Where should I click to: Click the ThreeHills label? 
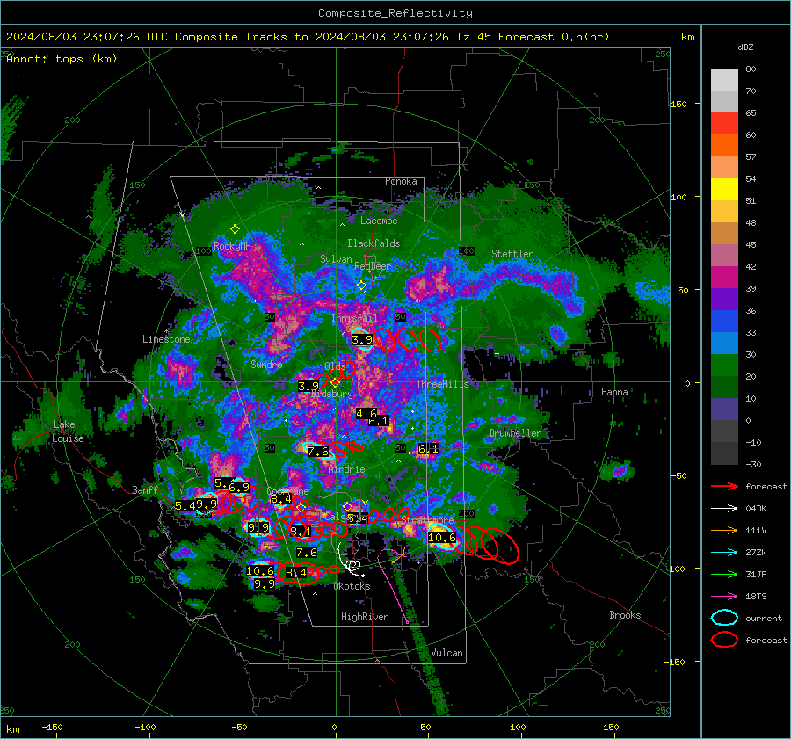pos(442,384)
